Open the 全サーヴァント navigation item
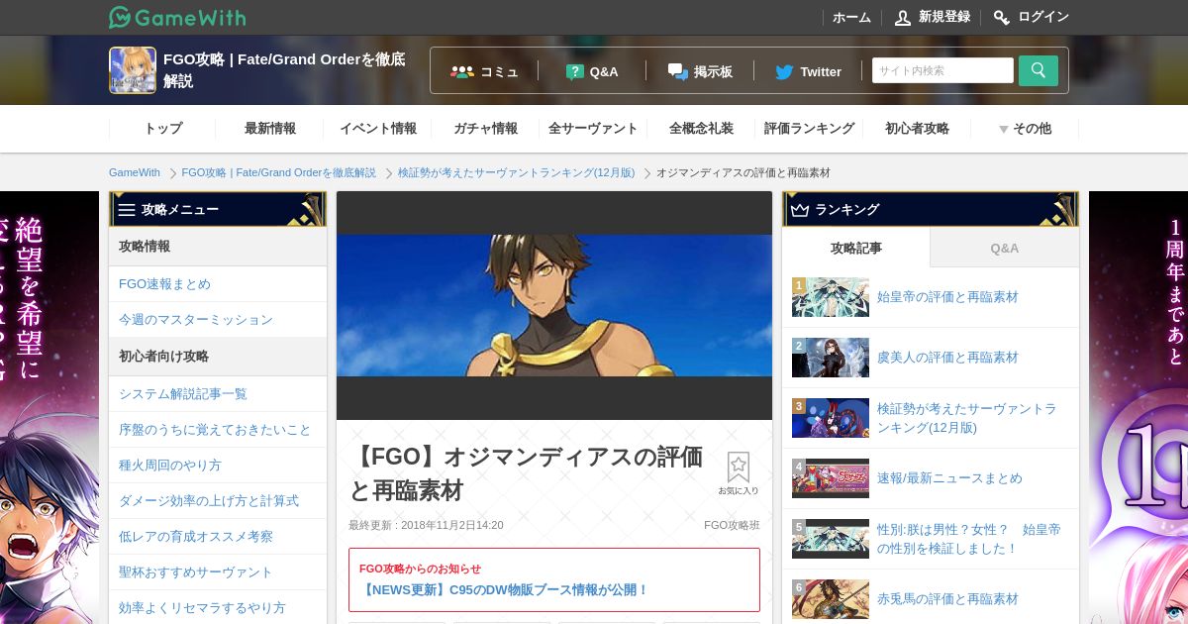1188x624 pixels. tap(593, 129)
